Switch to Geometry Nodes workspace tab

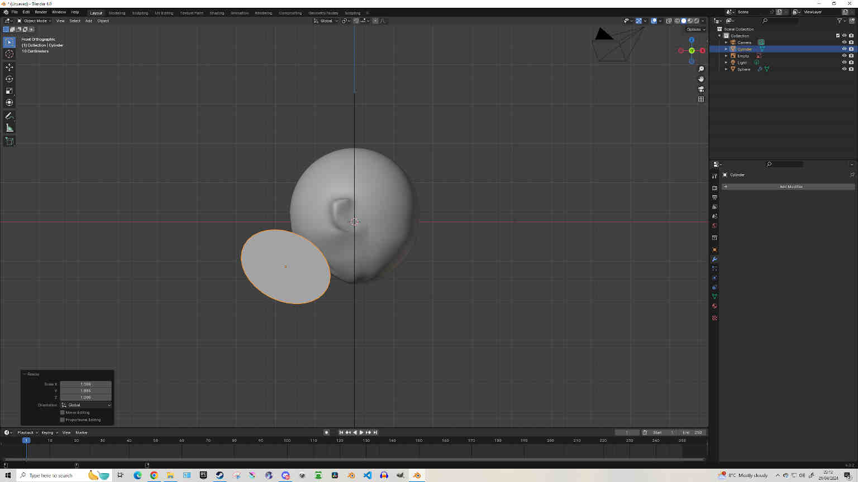323,13
